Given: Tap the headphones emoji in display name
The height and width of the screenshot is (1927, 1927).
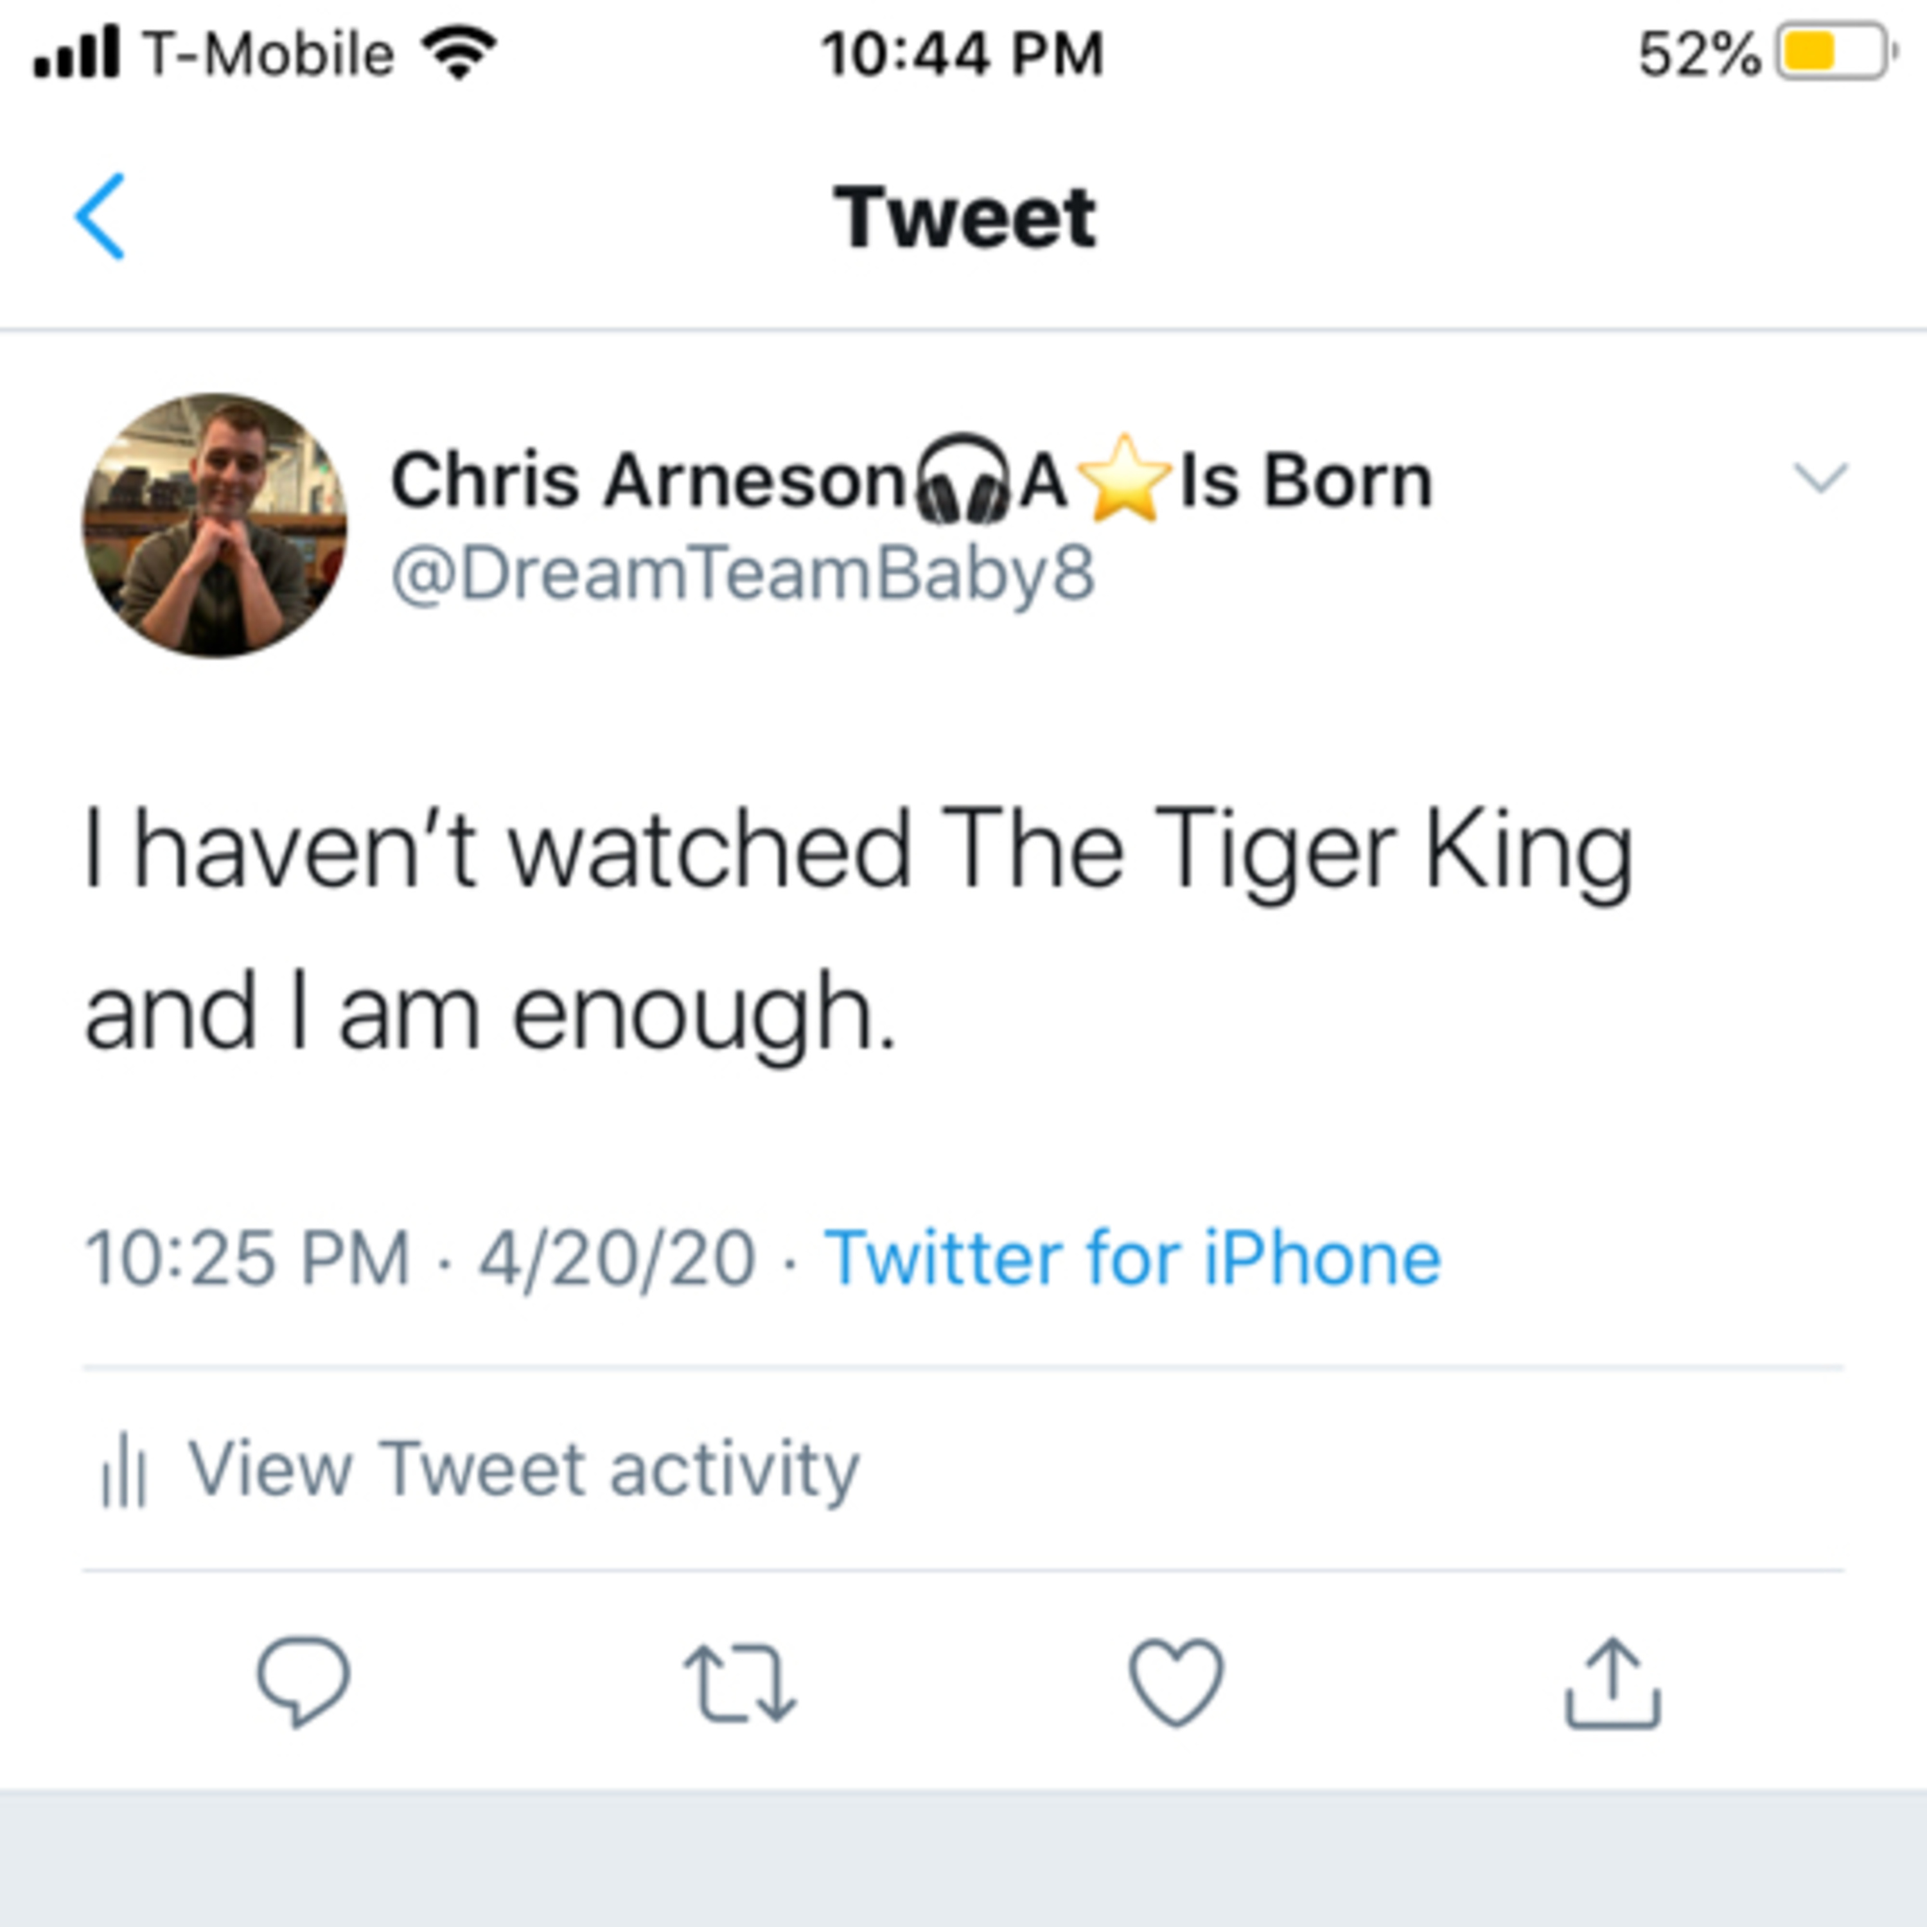Looking at the screenshot, I should point(962,480).
